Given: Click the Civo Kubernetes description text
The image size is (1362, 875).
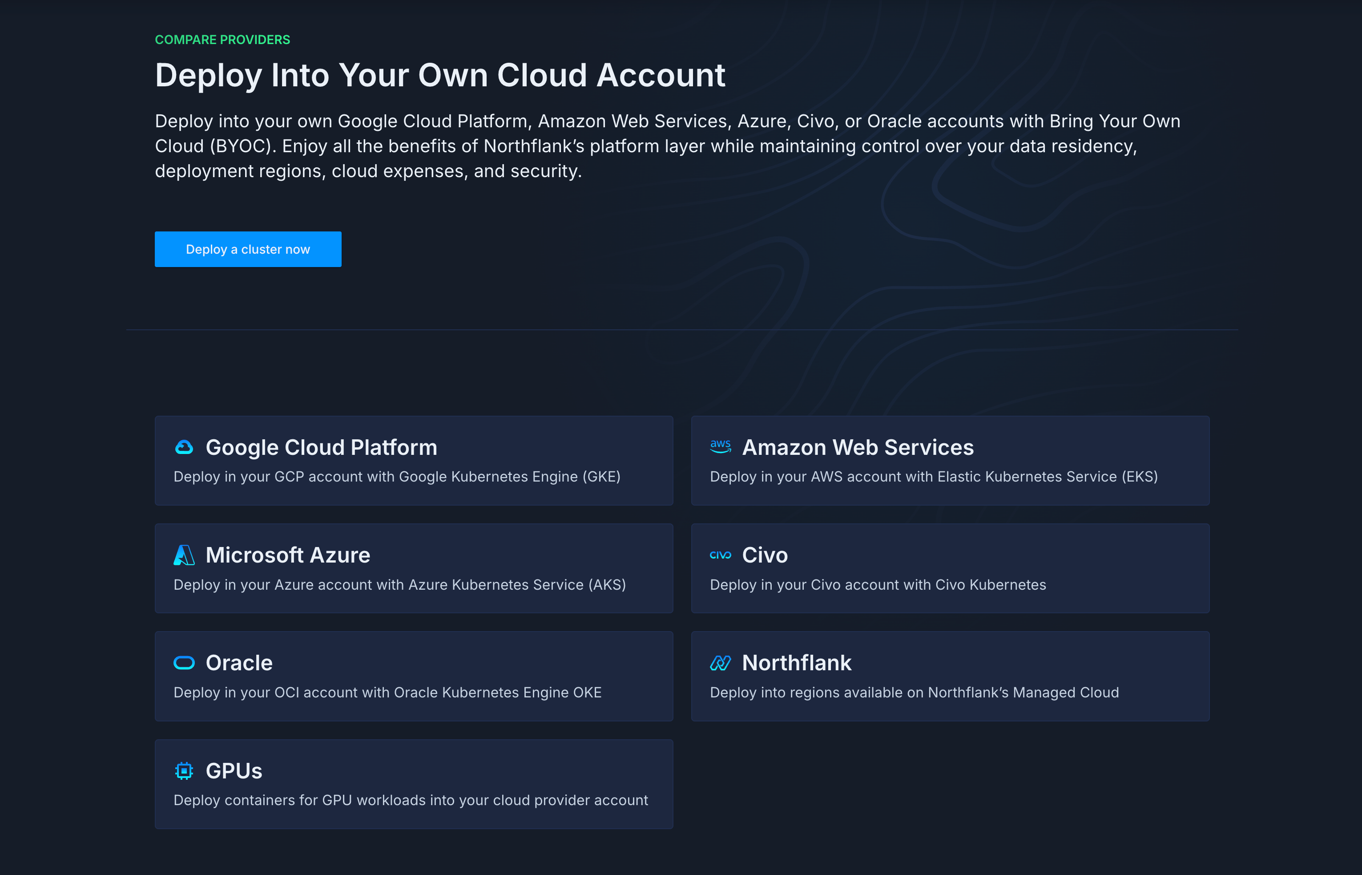Looking at the screenshot, I should click(x=878, y=585).
